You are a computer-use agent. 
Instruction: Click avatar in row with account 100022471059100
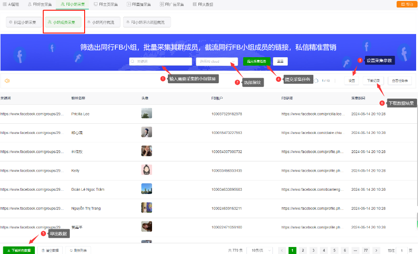pos(146,227)
